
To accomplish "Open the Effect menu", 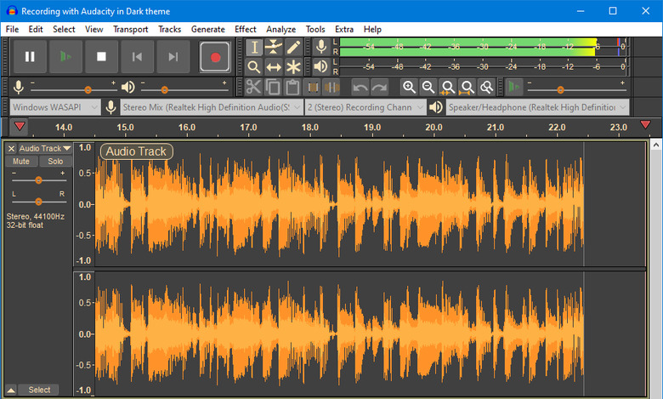I will pos(246,29).
